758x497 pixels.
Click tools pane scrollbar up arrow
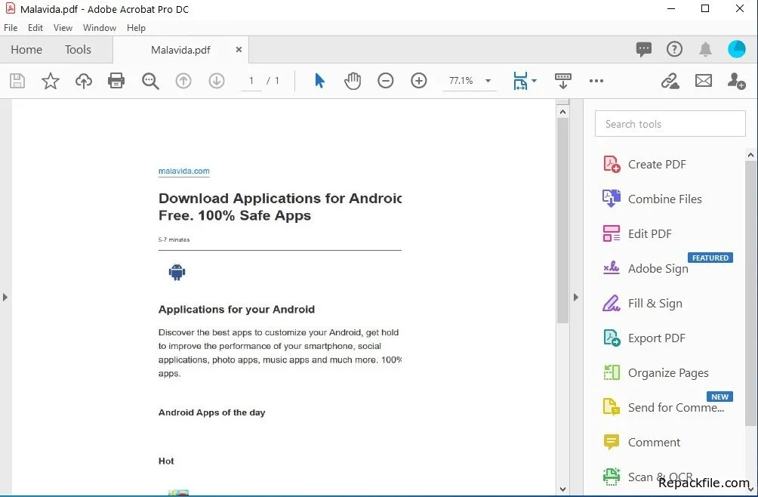click(x=750, y=155)
